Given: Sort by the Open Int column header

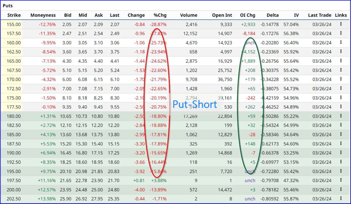Looking at the screenshot, I should point(223,15).
